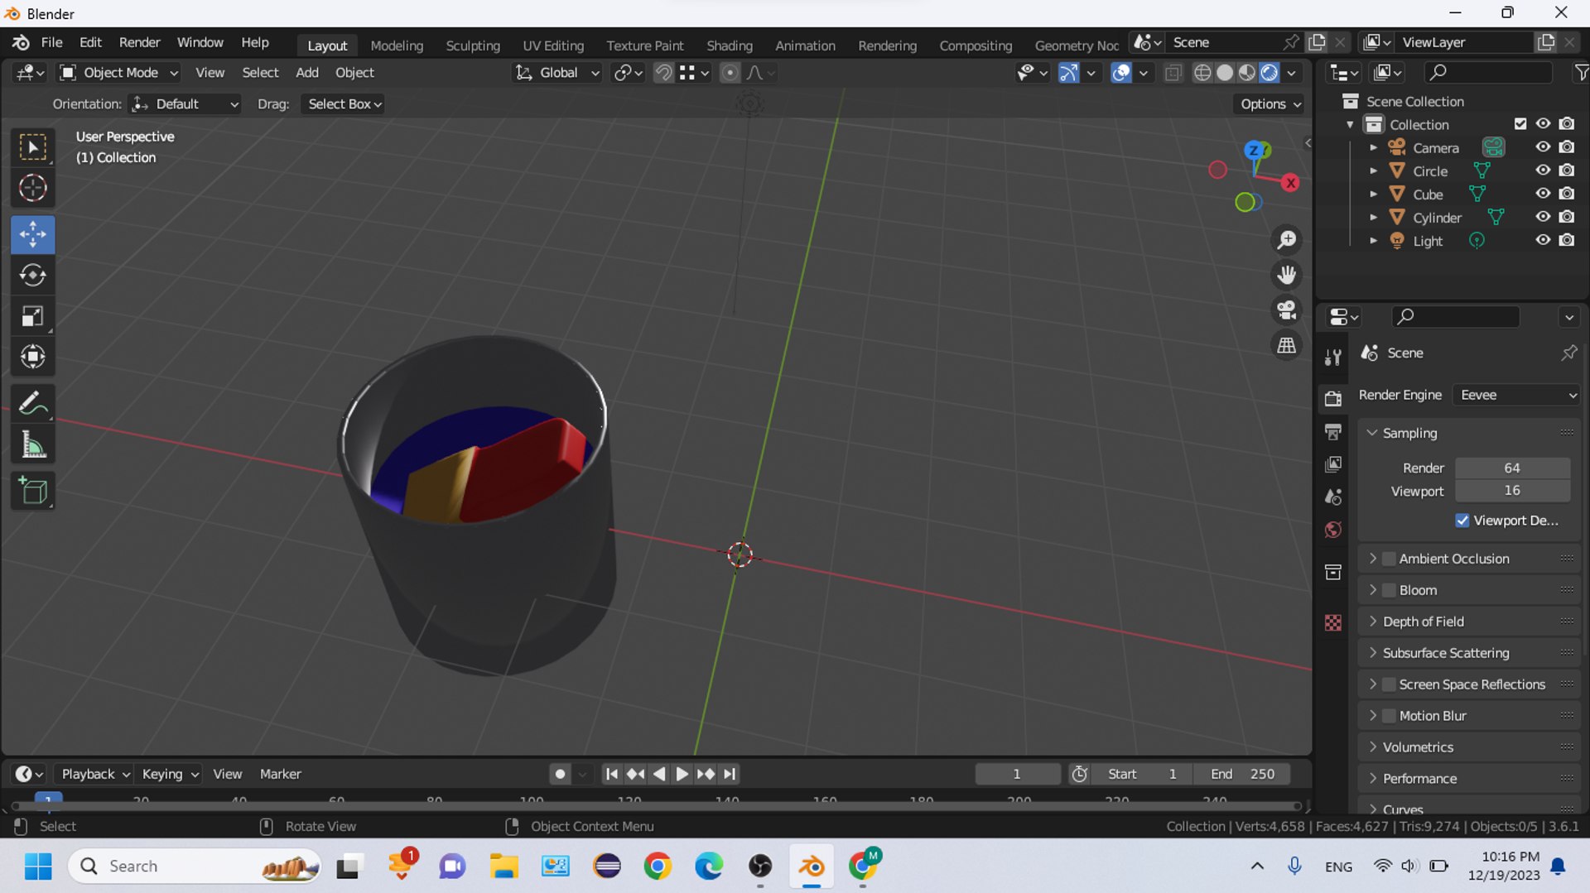1590x893 pixels.
Task: Choose the Add Cube tool
Action: (x=33, y=491)
